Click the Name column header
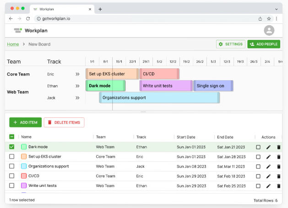 pos(26,137)
